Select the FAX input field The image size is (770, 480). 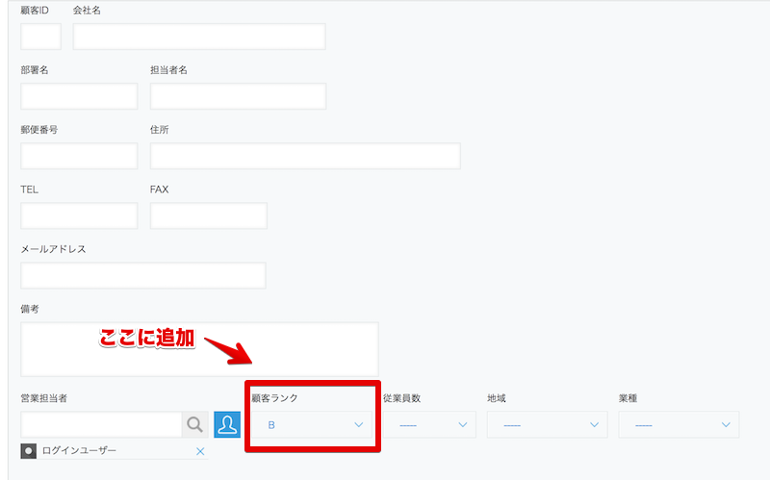tap(208, 215)
